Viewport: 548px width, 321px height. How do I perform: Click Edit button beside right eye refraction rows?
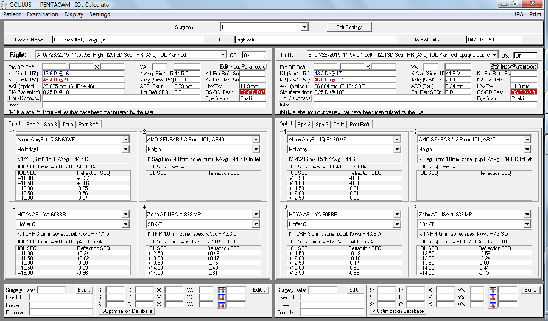[259, 290]
